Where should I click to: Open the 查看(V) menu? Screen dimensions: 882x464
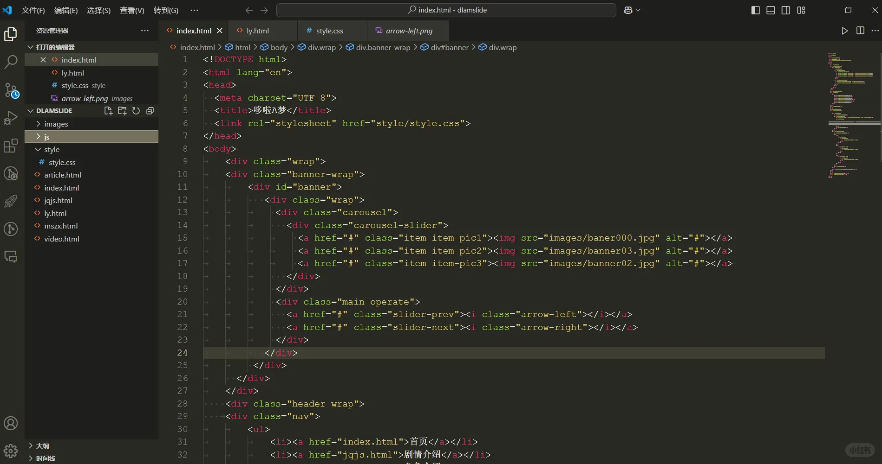pyautogui.click(x=132, y=10)
